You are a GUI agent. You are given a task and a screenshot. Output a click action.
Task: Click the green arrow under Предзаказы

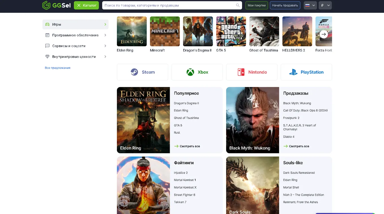(285, 146)
